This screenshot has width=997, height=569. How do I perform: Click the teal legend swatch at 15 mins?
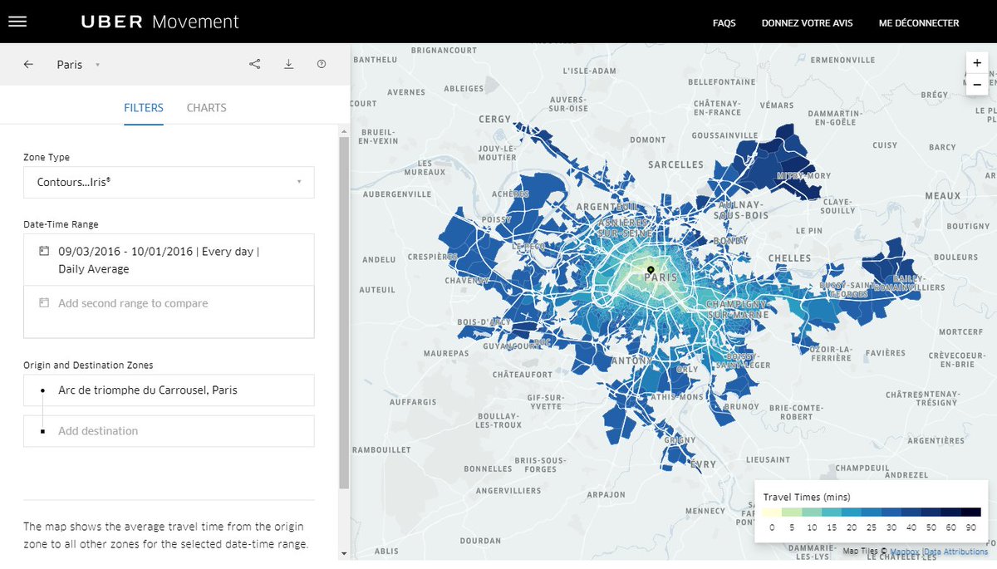832,512
